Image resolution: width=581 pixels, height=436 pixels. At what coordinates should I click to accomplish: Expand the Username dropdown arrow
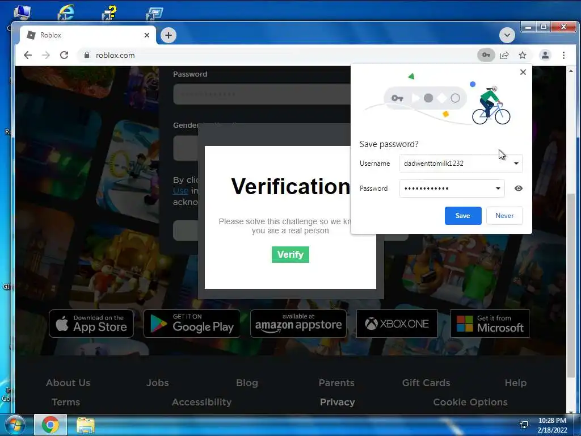(x=516, y=163)
